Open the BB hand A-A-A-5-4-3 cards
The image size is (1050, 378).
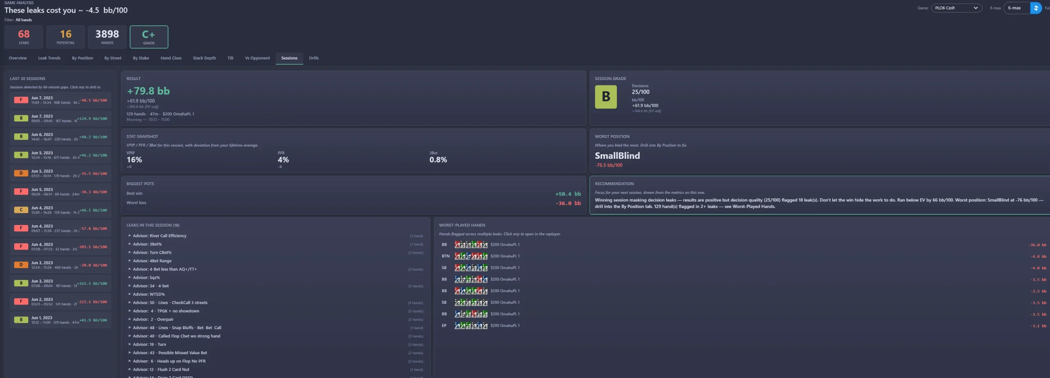coord(471,291)
